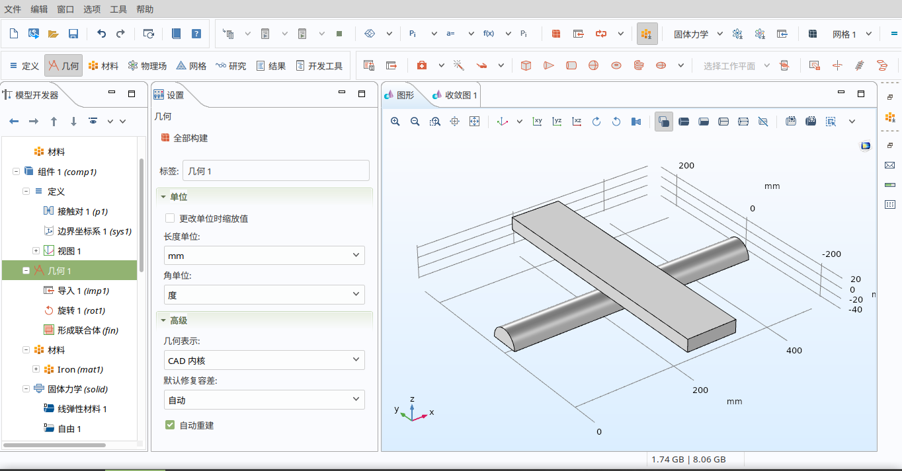Open the 文件 menu
Image resolution: width=902 pixels, height=471 pixels.
point(13,9)
